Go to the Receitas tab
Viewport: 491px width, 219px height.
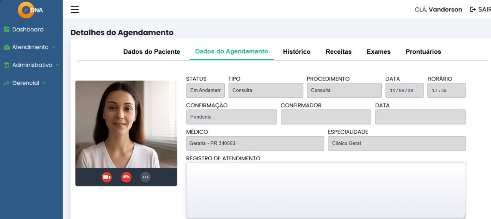[x=338, y=52]
